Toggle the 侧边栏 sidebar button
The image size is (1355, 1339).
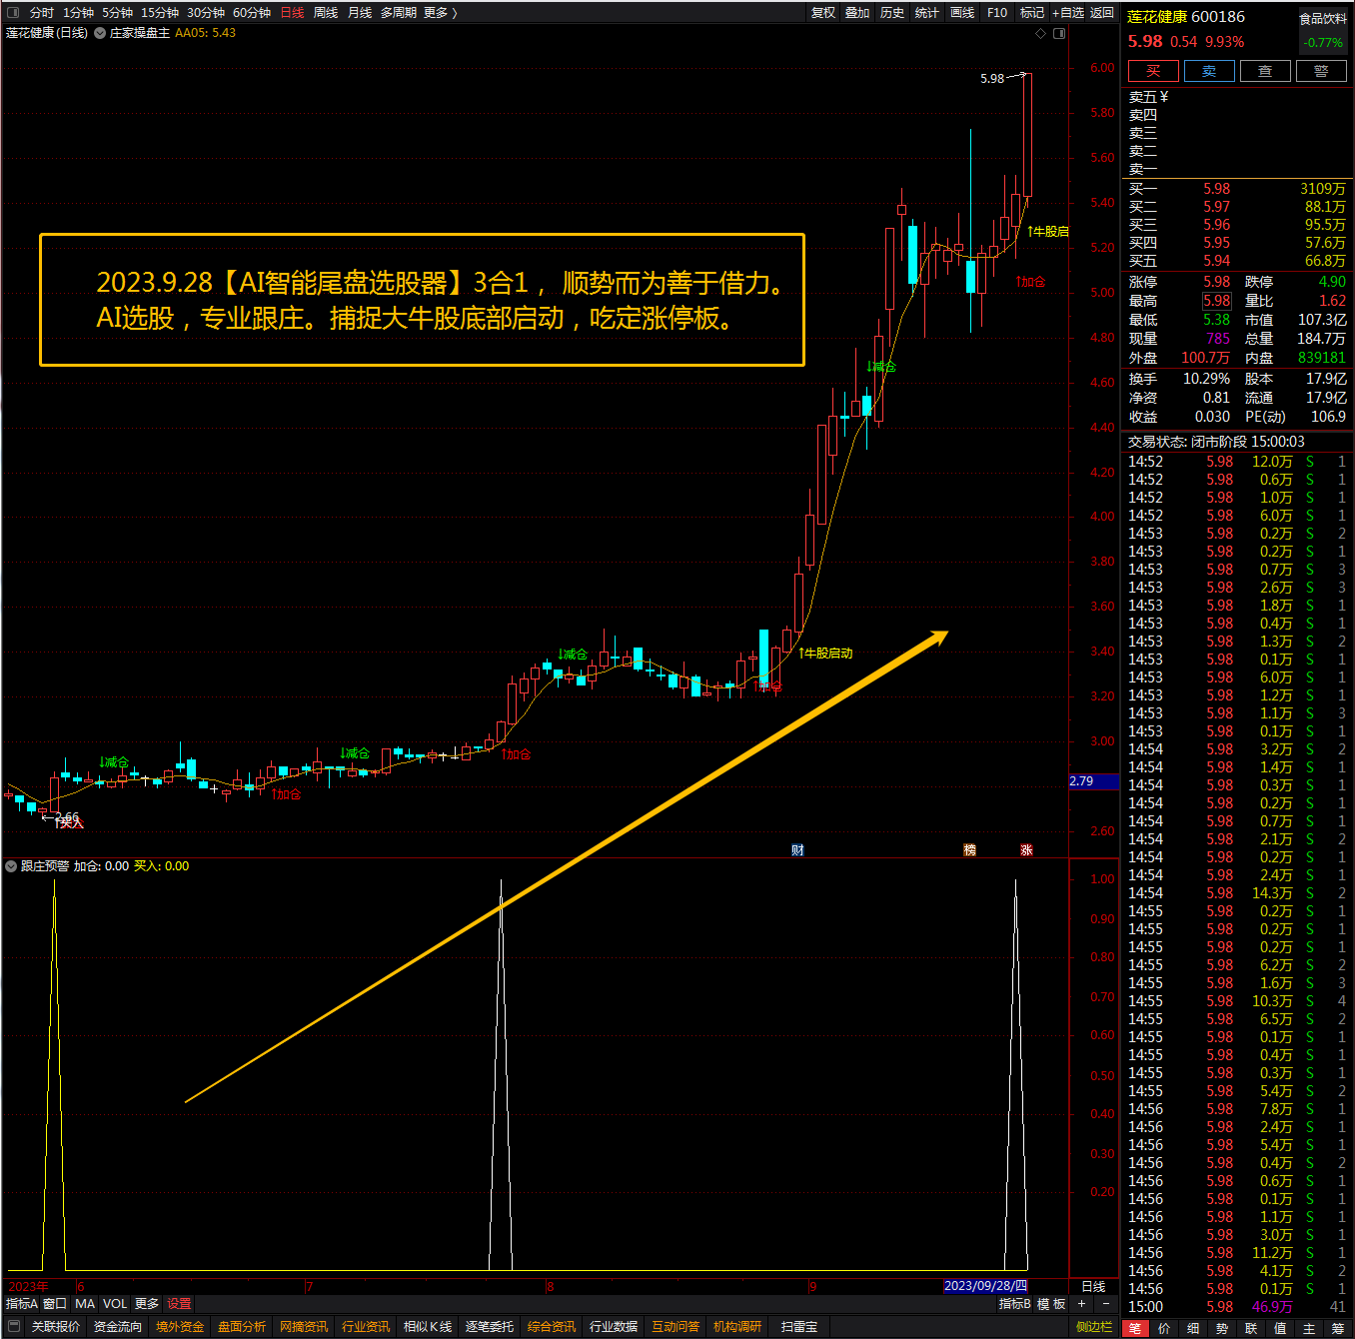click(1094, 1327)
